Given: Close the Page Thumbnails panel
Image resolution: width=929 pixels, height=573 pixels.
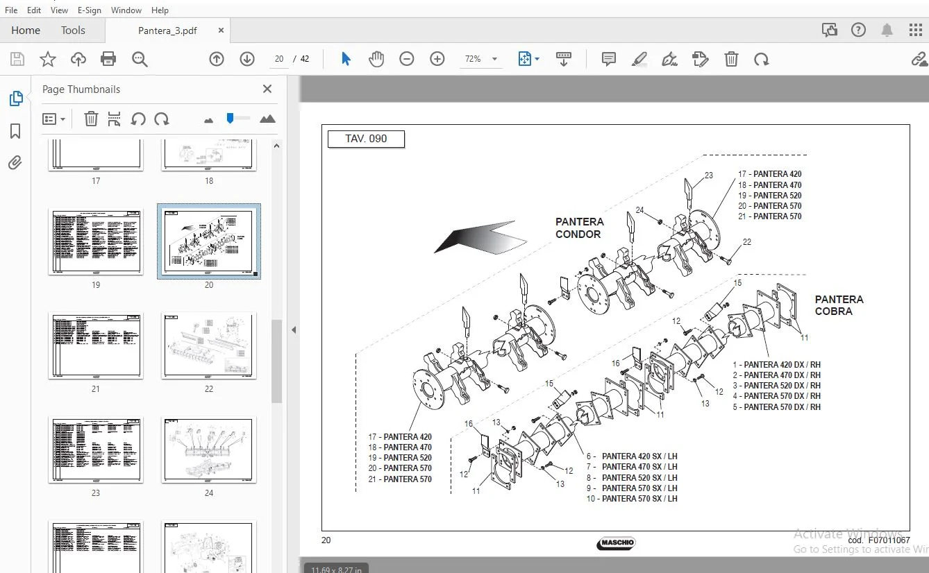Looking at the screenshot, I should [267, 89].
